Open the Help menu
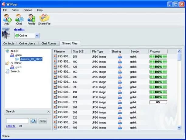 click(x=40, y=10)
